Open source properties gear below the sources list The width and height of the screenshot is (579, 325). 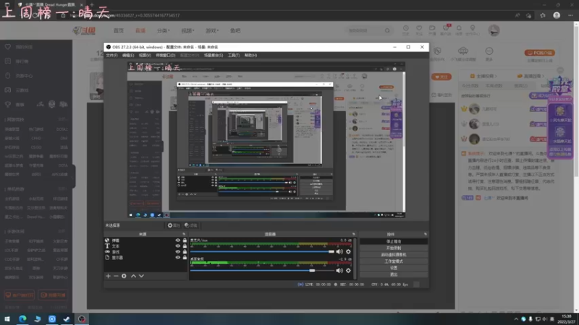(x=124, y=276)
